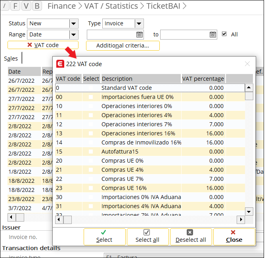The width and height of the screenshot is (266, 258).
Task: Open the start date calendar picker
Action: click(x=140, y=34)
